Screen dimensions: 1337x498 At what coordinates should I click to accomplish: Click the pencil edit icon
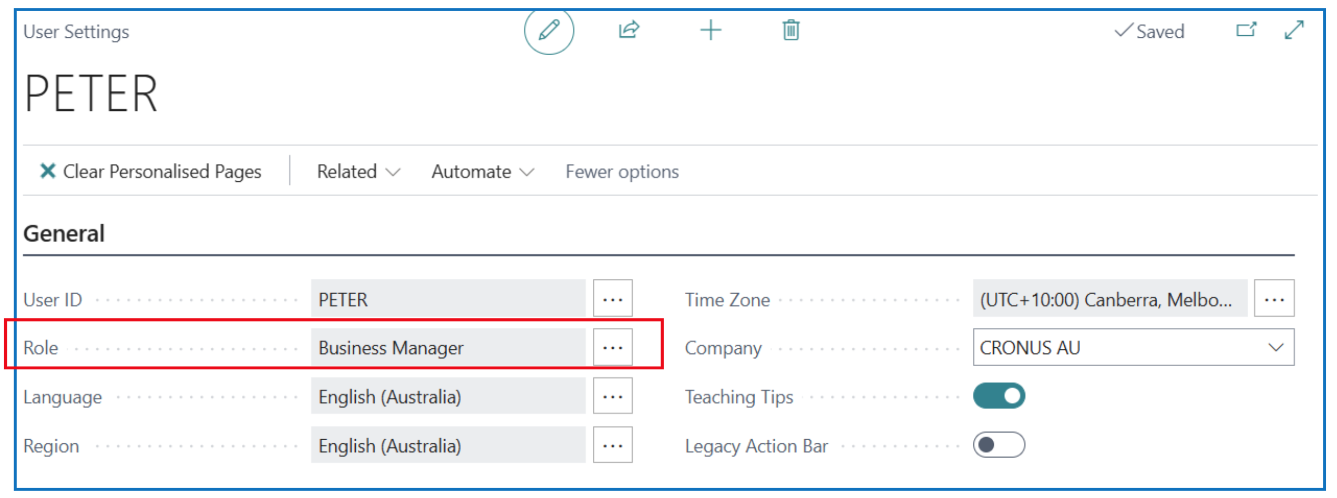(549, 30)
